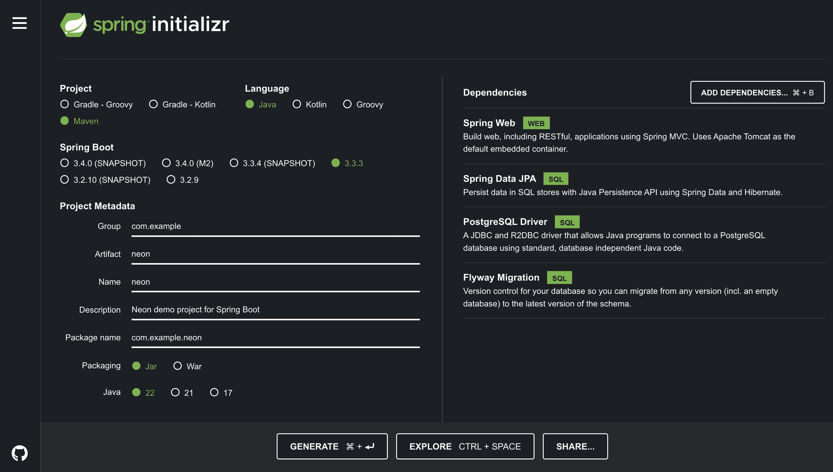Select Gradle - Kotlin project type
The width and height of the screenshot is (833, 472).
(154, 104)
